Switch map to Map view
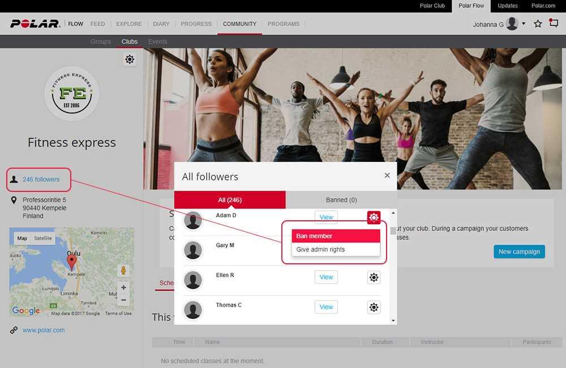 tap(22, 238)
